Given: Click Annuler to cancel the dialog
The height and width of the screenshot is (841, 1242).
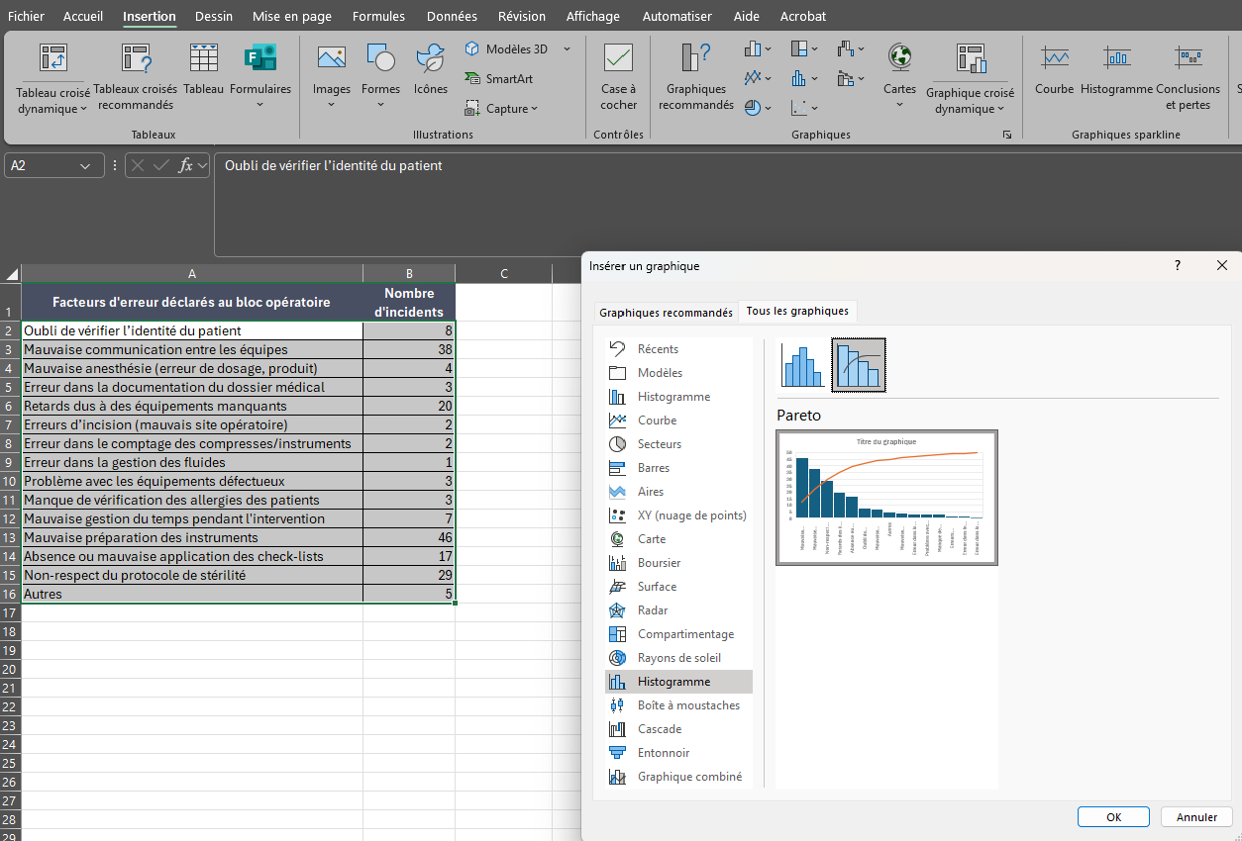Looking at the screenshot, I should 1196,817.
